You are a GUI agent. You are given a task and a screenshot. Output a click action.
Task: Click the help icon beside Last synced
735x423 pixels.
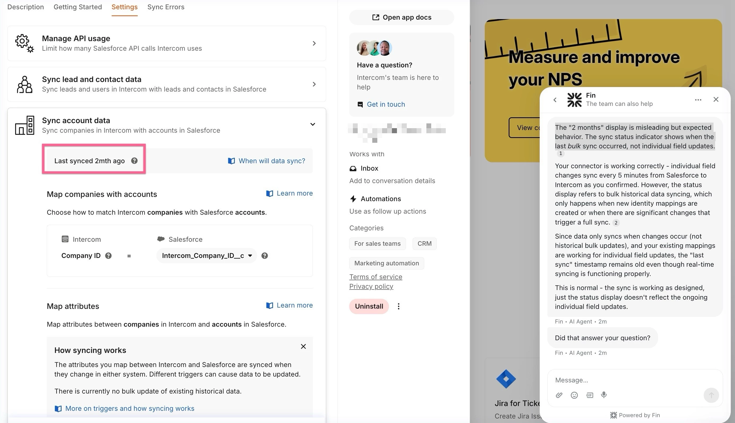coord(134,161)
